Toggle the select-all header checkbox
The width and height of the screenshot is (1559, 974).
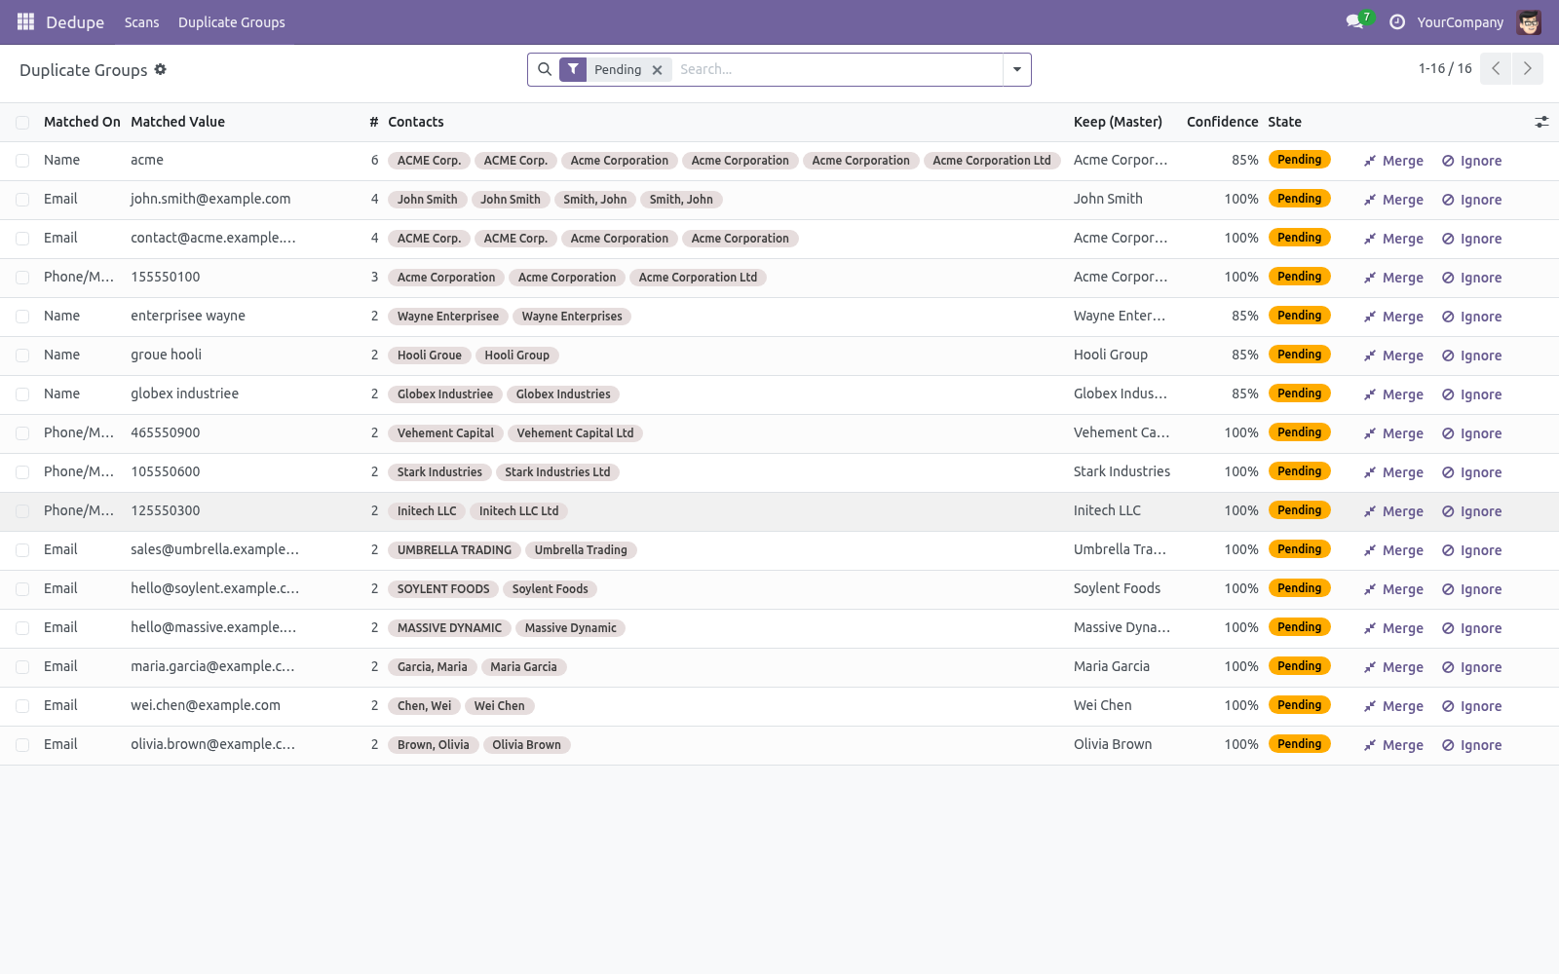tap(22, 122)
